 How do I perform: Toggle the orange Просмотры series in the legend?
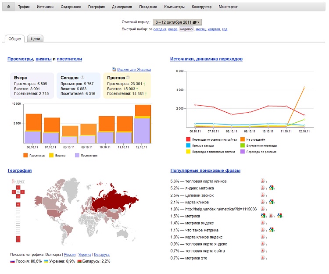[x=25, y=155]
